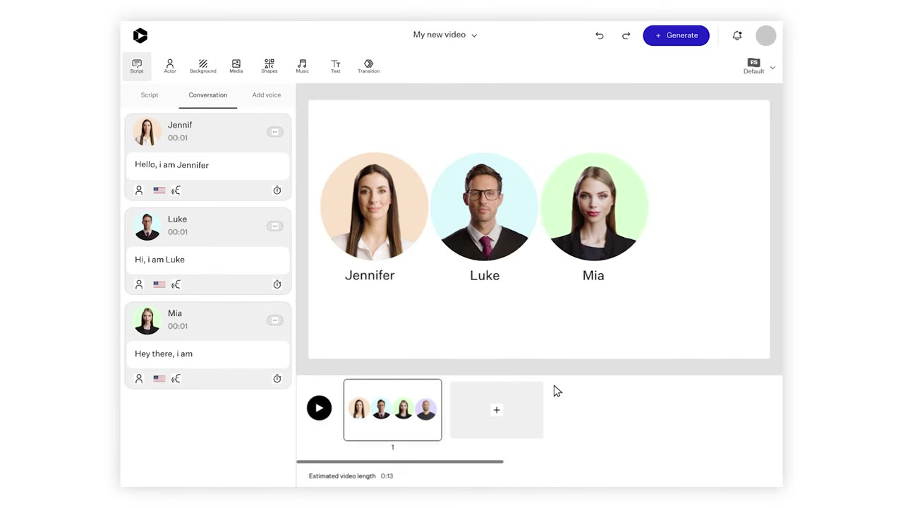Edit the text 'Hi, i am Luke'
Screen dimensions: 903x508
coord(208,260)
